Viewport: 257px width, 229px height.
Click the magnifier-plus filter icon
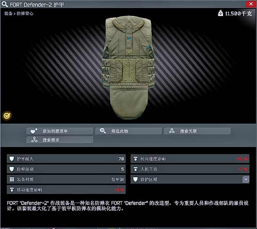(x=103, y=131)
